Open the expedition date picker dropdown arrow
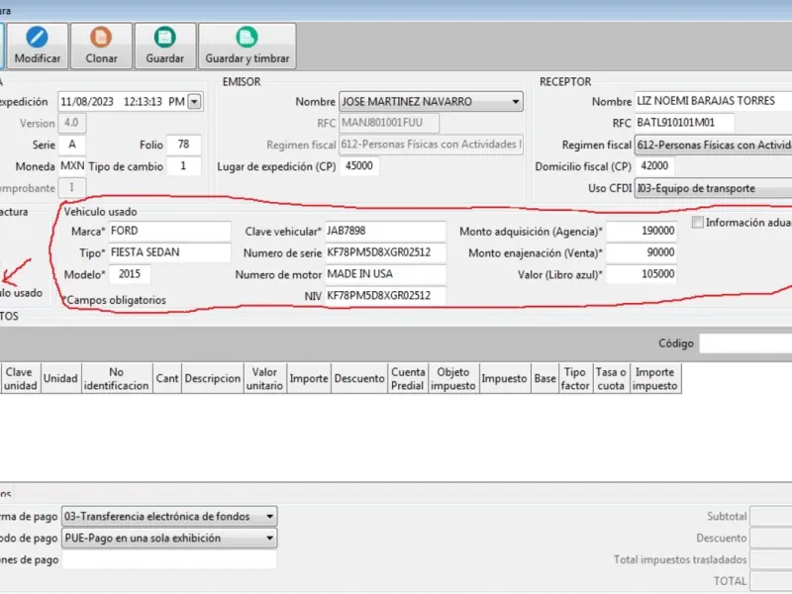792x594 pixels. (194, 102)
